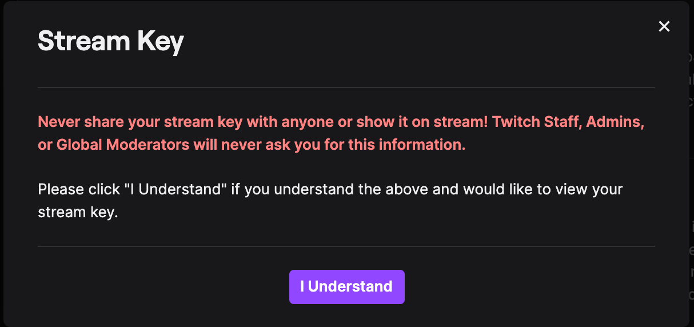
Task: Click the word "Stream" in the title
Action: [x=82, y=42]
